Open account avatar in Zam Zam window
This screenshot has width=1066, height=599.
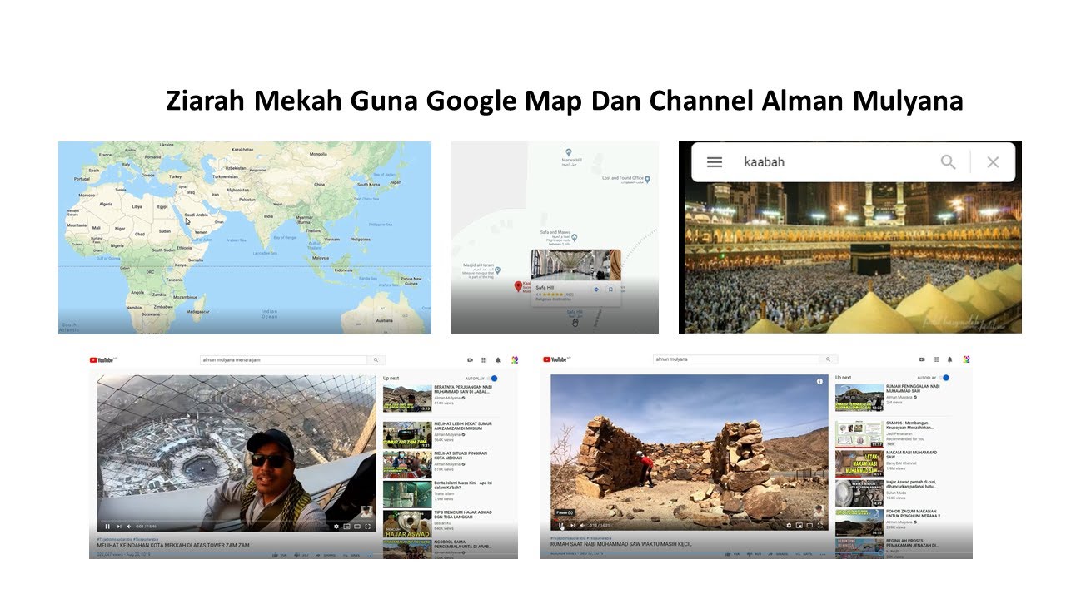point(515,360)
